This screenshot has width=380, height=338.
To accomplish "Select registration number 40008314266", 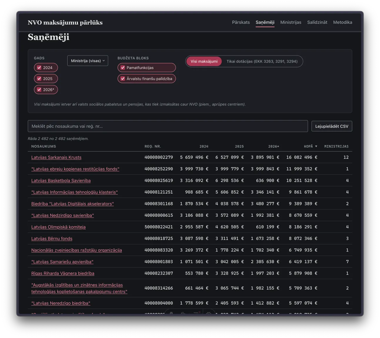I will coord(159,288).
